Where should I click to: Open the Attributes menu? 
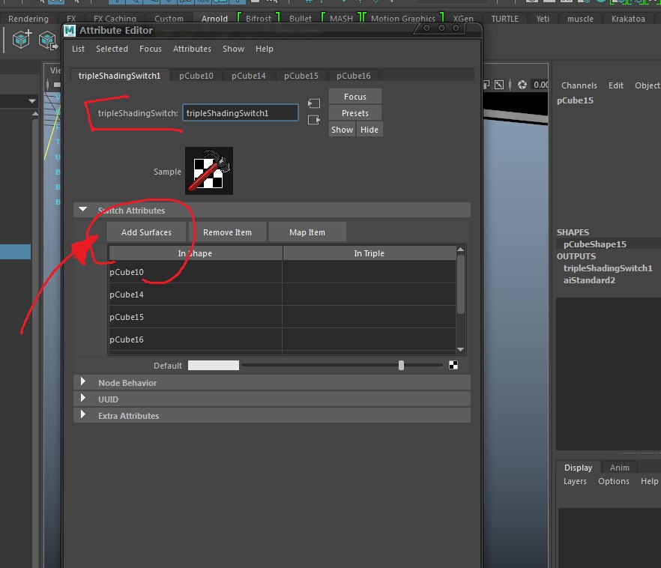(x=192, y=49)
